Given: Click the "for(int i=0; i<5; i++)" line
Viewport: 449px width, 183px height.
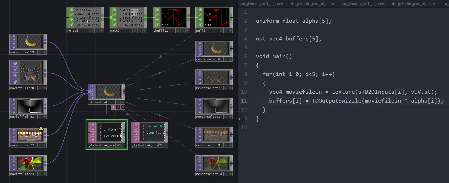Looking at the screenshot, I should [298, 74].
